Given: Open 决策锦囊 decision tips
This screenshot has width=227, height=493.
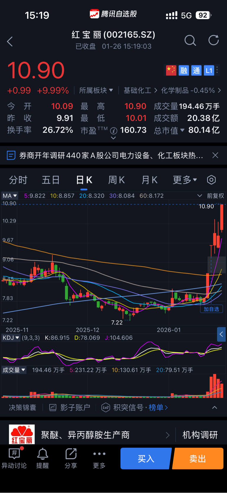Looking at the screenshot, I should pos(22,408).
